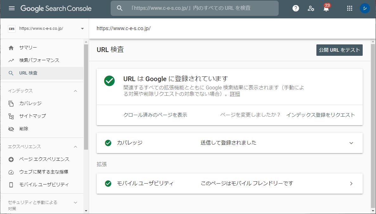Image resolution: width=376 pixels, height=214 pixels.
Task: Click the pages icon beside カバレッジ
Action: [11, 103]
